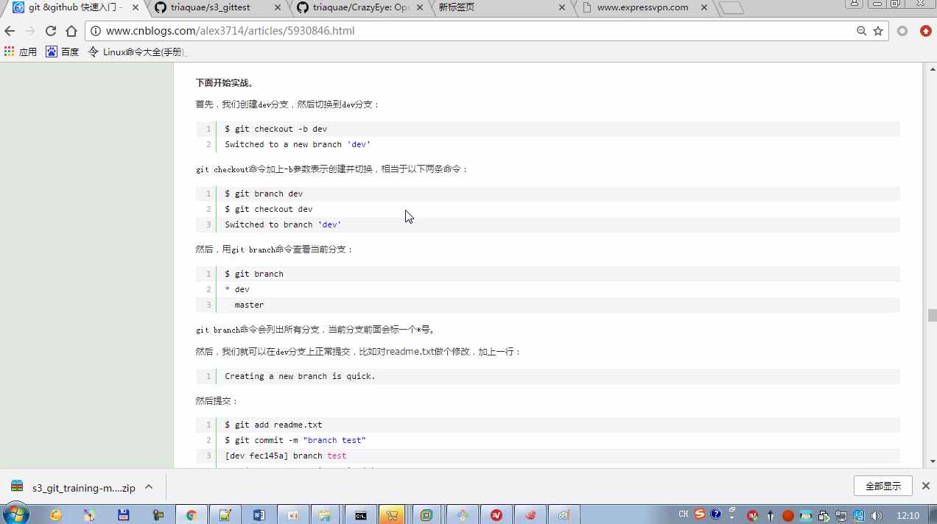The height and width of the screenshot is (524, 937).
Task: Open Chrome from the taskbar
Action: click(191, 515)
